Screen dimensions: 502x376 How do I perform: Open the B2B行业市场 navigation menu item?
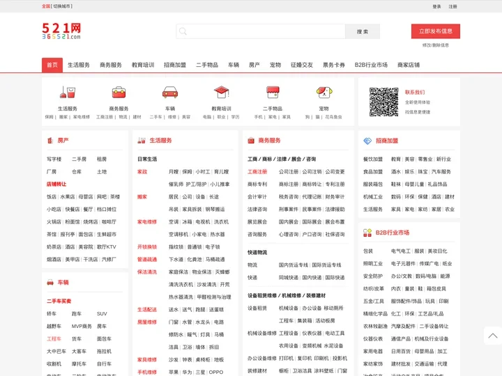(x=371, y=65)
